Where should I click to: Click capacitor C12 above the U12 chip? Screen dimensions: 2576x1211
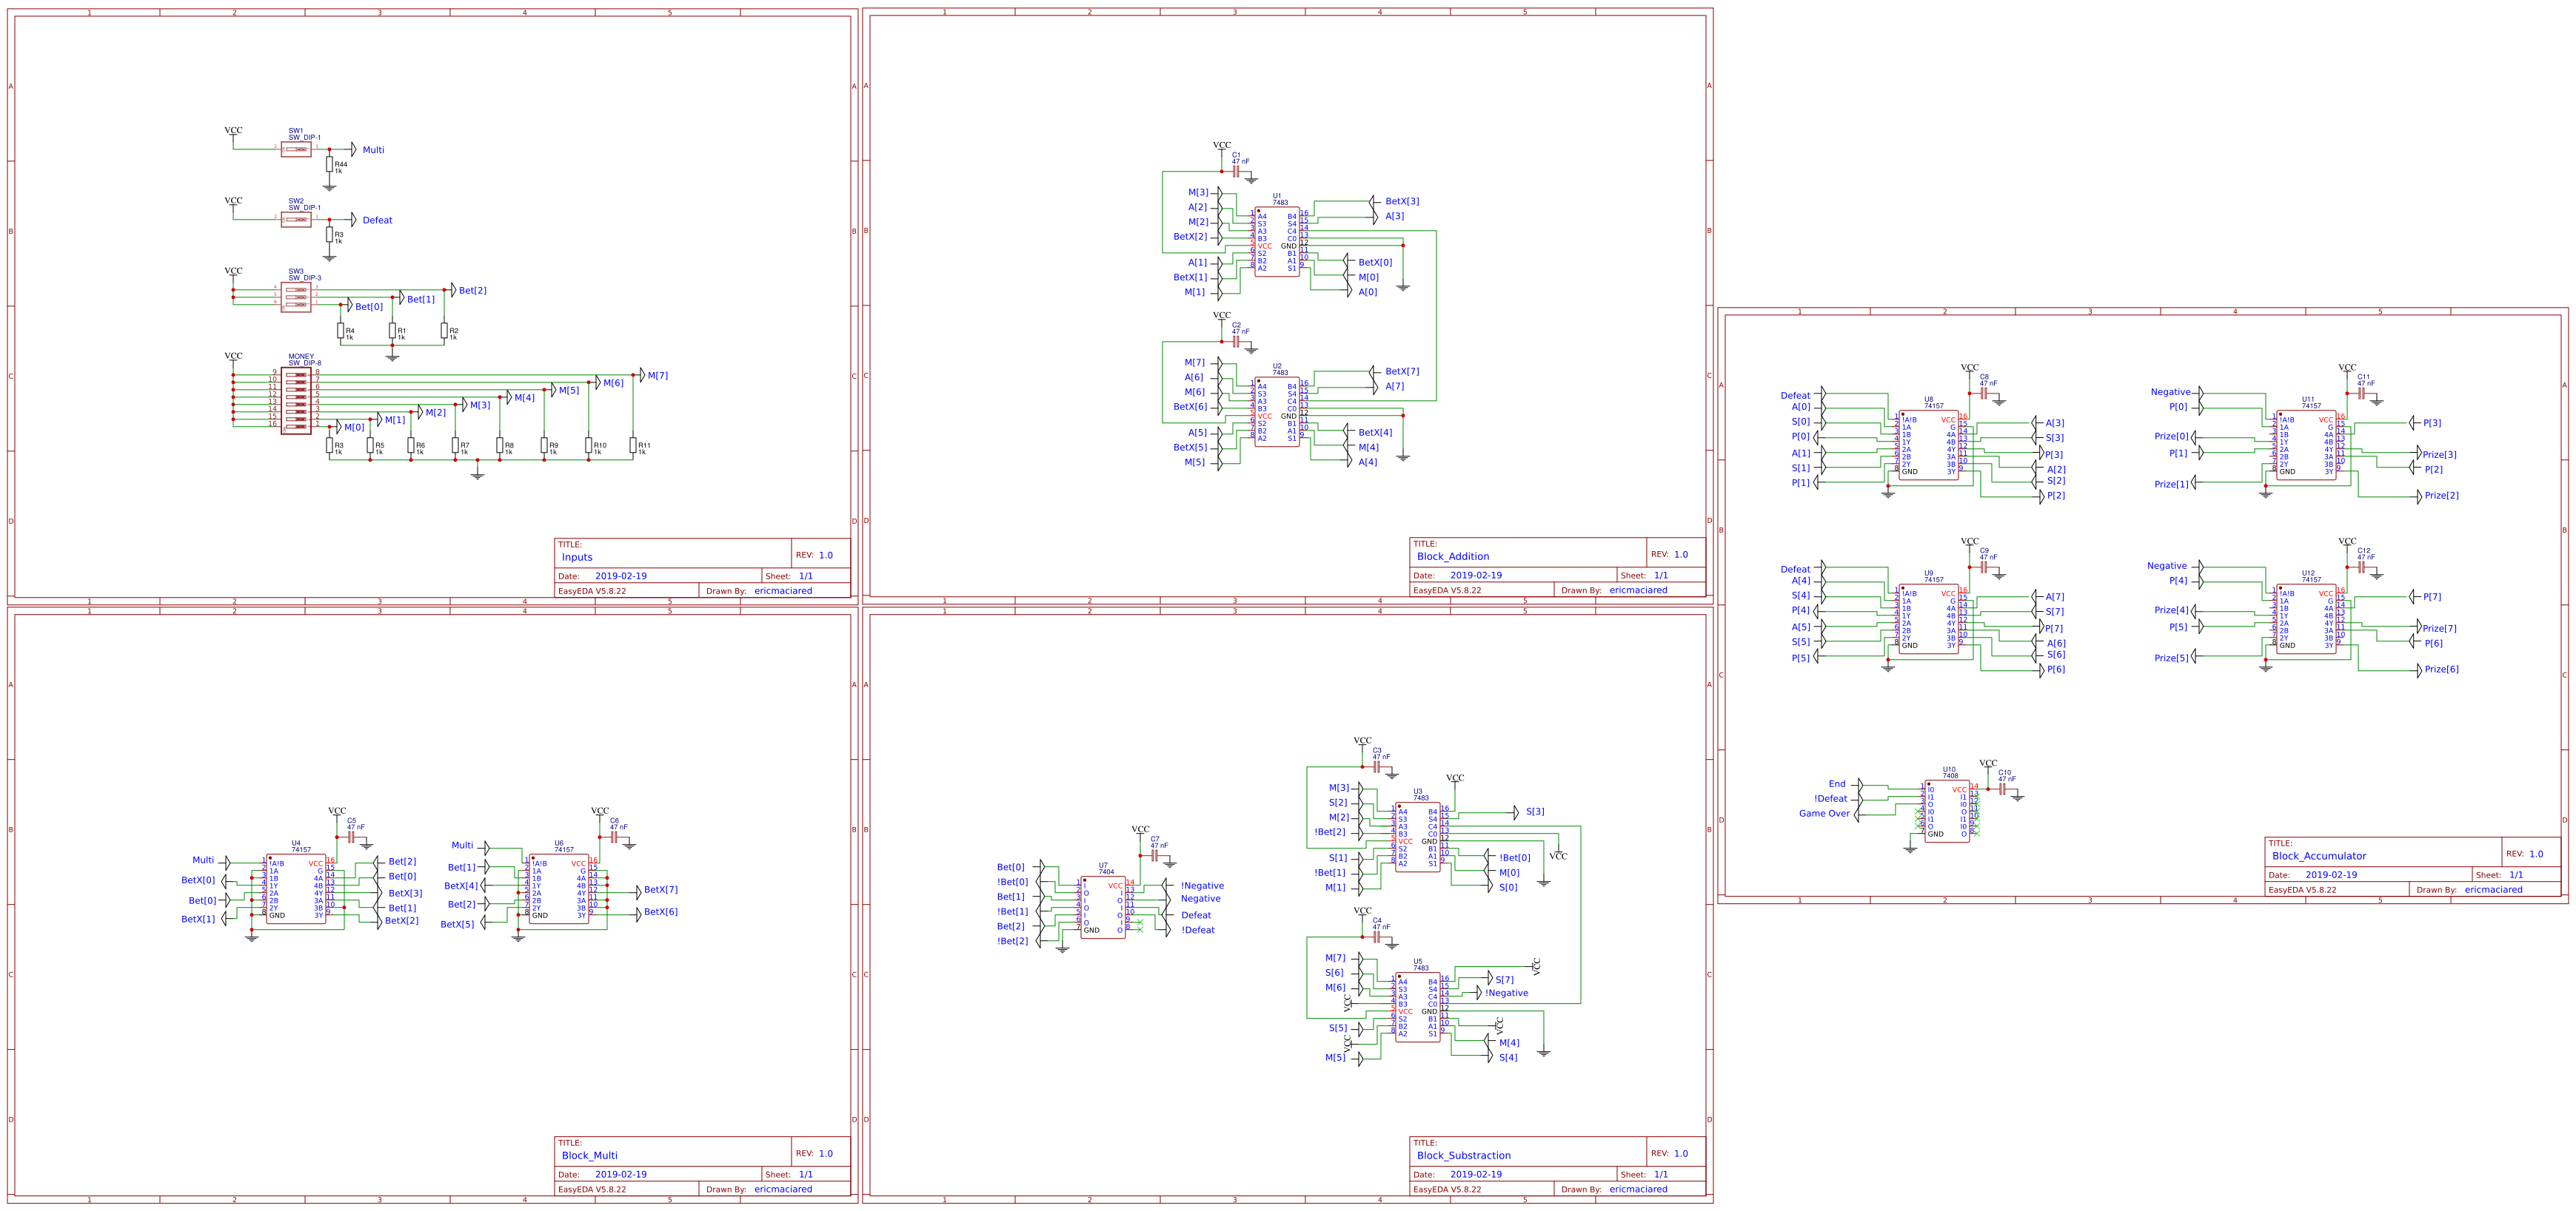(x=2362, y=567)
